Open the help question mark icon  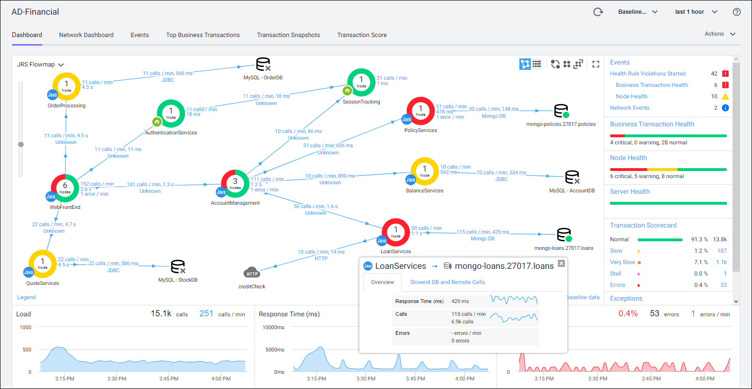736,12
